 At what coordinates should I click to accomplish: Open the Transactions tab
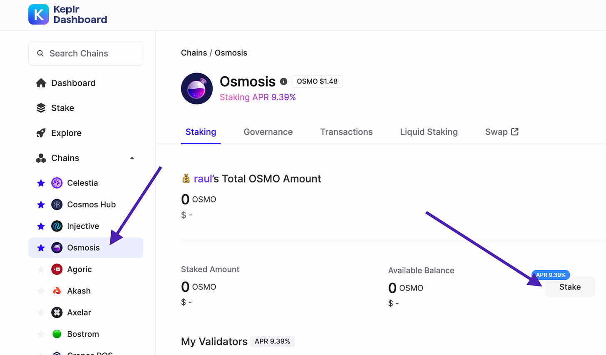pos(346,132)
